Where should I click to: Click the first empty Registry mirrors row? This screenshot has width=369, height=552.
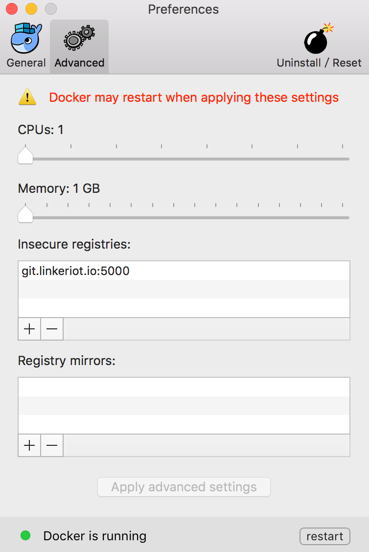coord(184,387)
